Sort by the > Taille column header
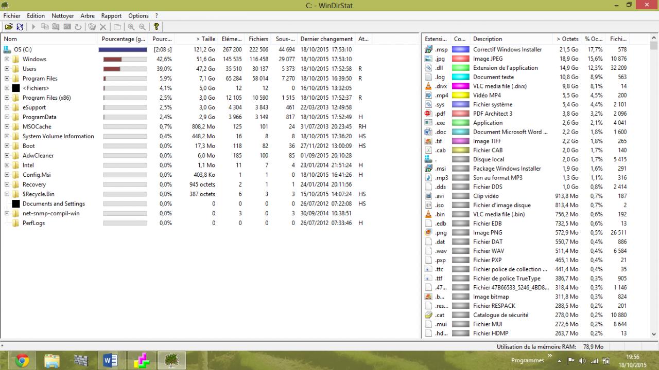The width and height of the screenshot is (659, 370). [x=197, y=39]
